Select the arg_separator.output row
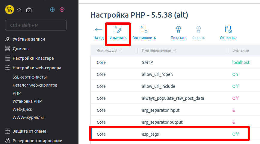 (175, 122)
